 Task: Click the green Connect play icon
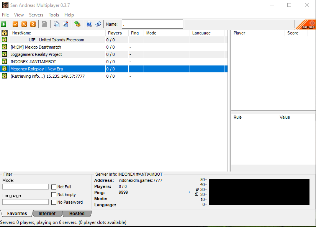3,24
